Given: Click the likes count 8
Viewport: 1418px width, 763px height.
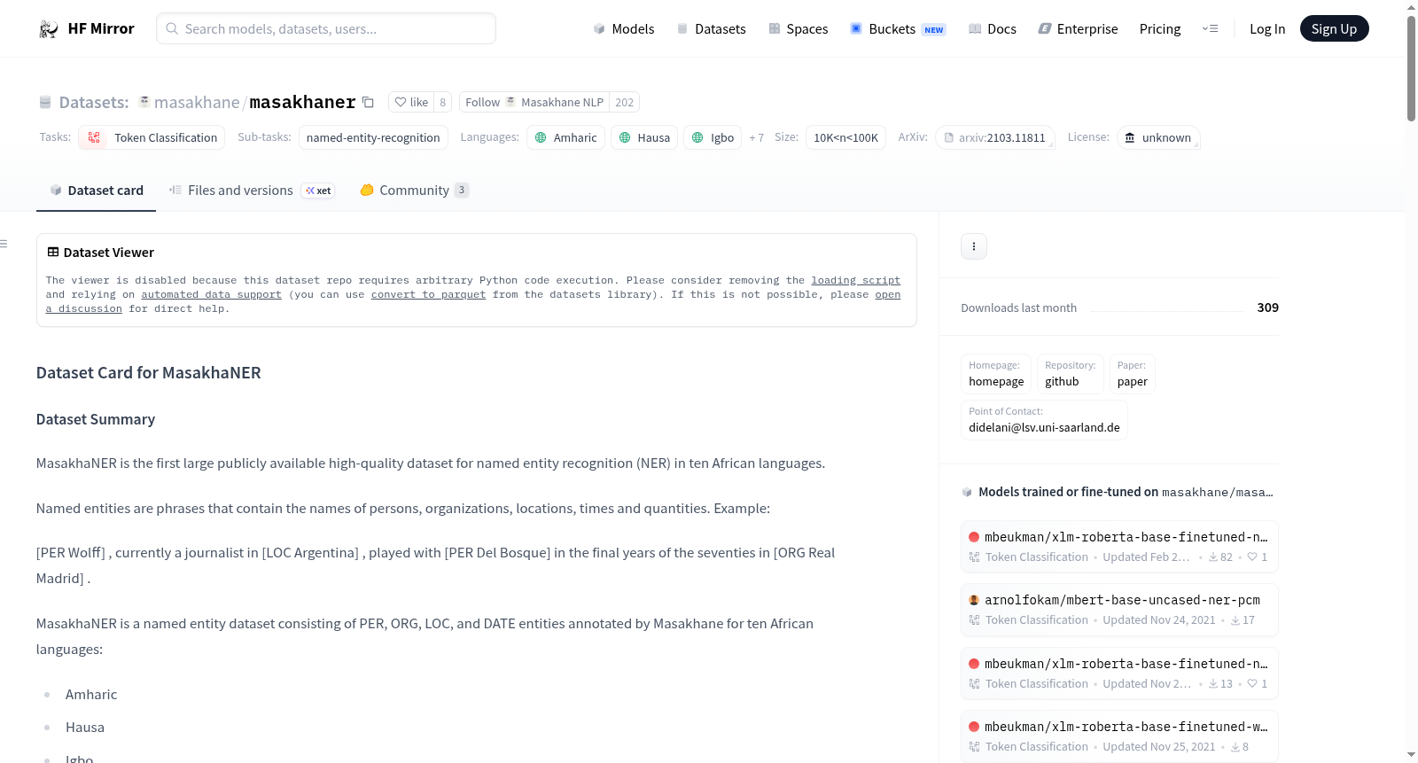Looking at the screenshot, I should coord(443,102).
